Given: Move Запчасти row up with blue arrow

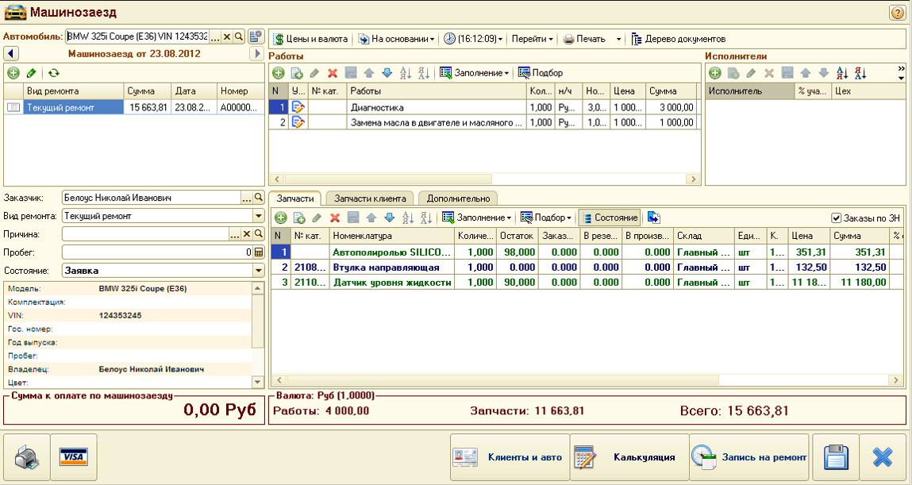Looking at the screenshot, I should pos(371,217).
